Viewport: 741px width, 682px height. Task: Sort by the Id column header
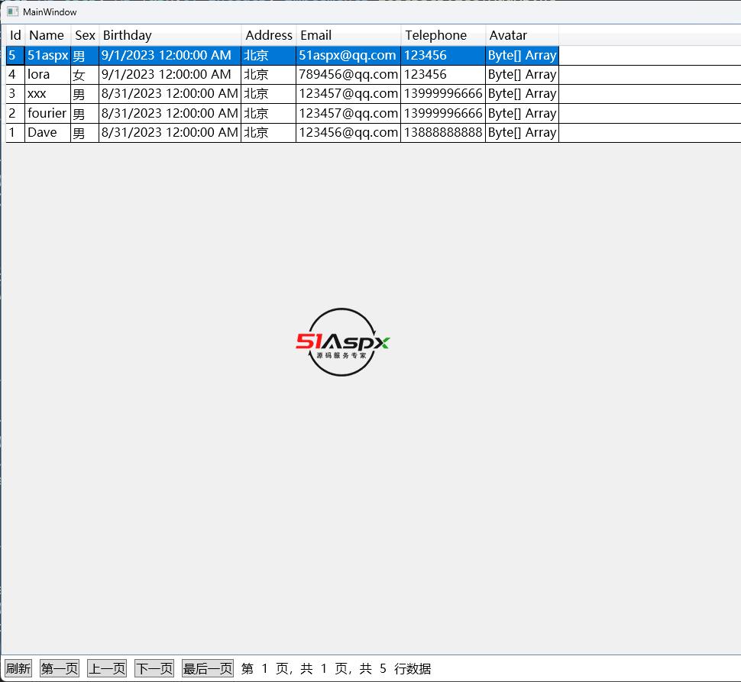click(x=15, y=35)
